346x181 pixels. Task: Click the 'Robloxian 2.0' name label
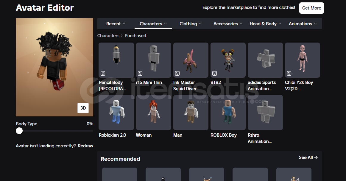point(112,135)
